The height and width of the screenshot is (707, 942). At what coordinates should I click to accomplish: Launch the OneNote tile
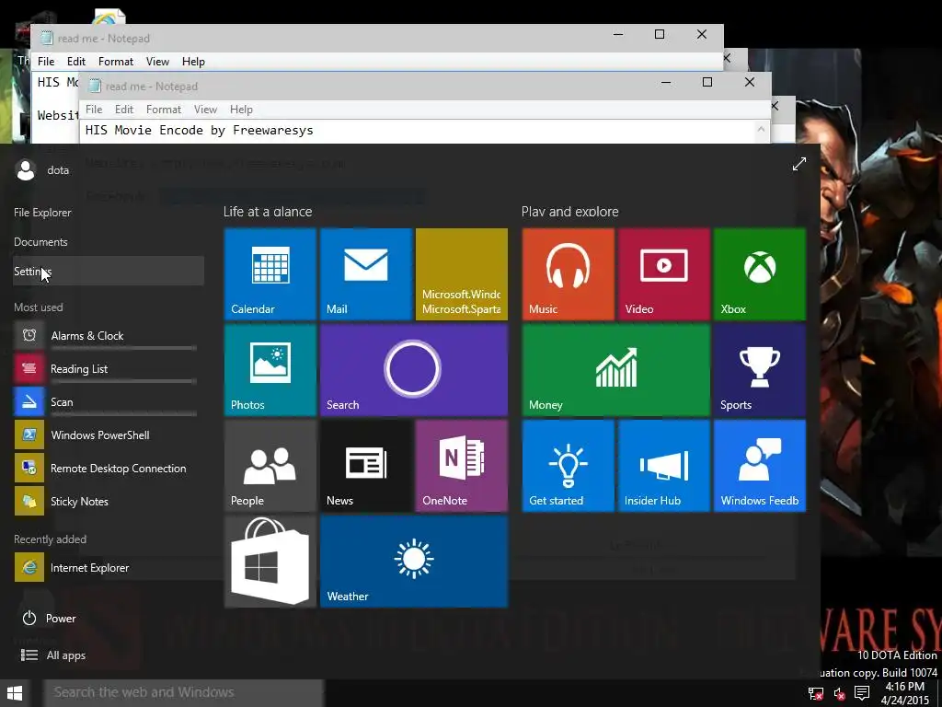coord(462,465)
